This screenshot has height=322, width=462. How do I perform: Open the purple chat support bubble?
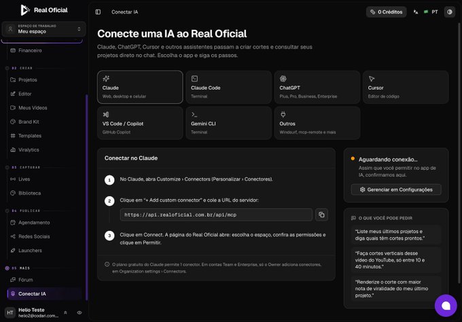pyautogui.click(x=446, y=306)
